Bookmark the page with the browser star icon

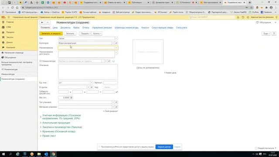click(251, 8)
